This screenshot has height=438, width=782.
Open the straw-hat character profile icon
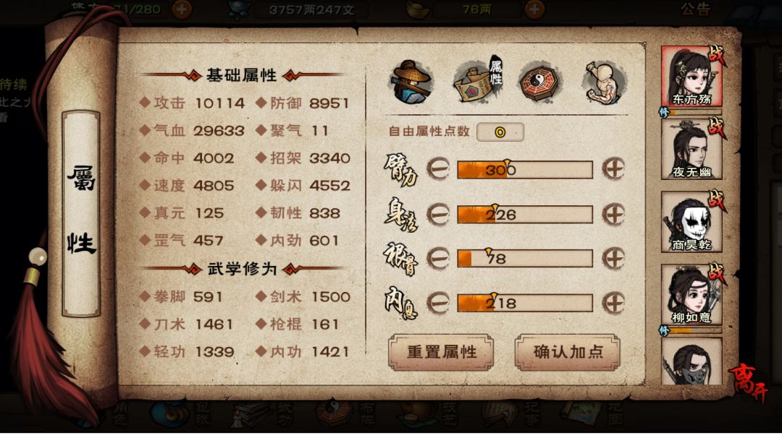pyautogui.click(x=411, y=82)
